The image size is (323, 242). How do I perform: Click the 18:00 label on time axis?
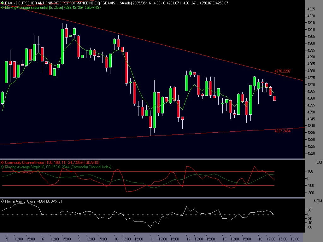[x=295, y=239]
